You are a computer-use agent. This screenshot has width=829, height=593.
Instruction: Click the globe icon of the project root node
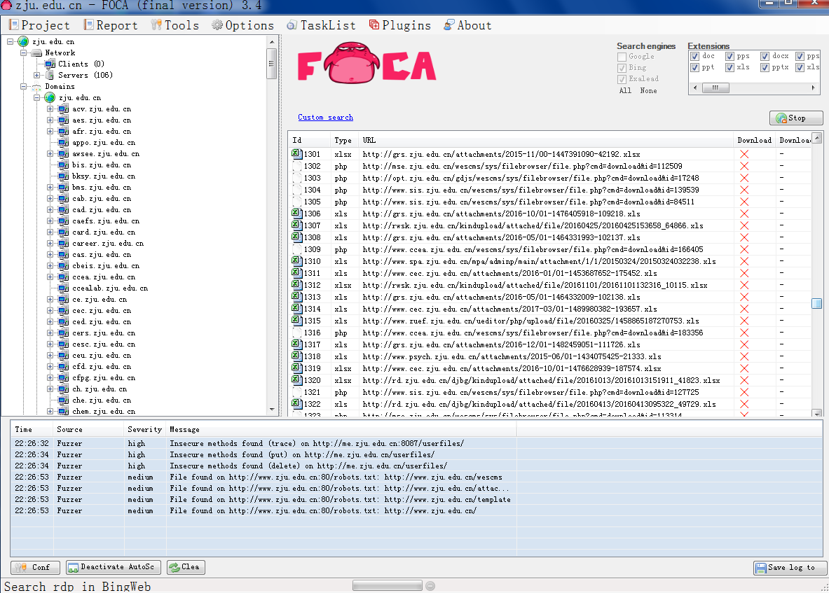point(23,41)
